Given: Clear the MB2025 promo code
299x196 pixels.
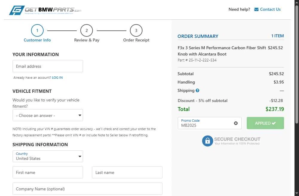Looking at the screenshot, I should pos(236,123).
